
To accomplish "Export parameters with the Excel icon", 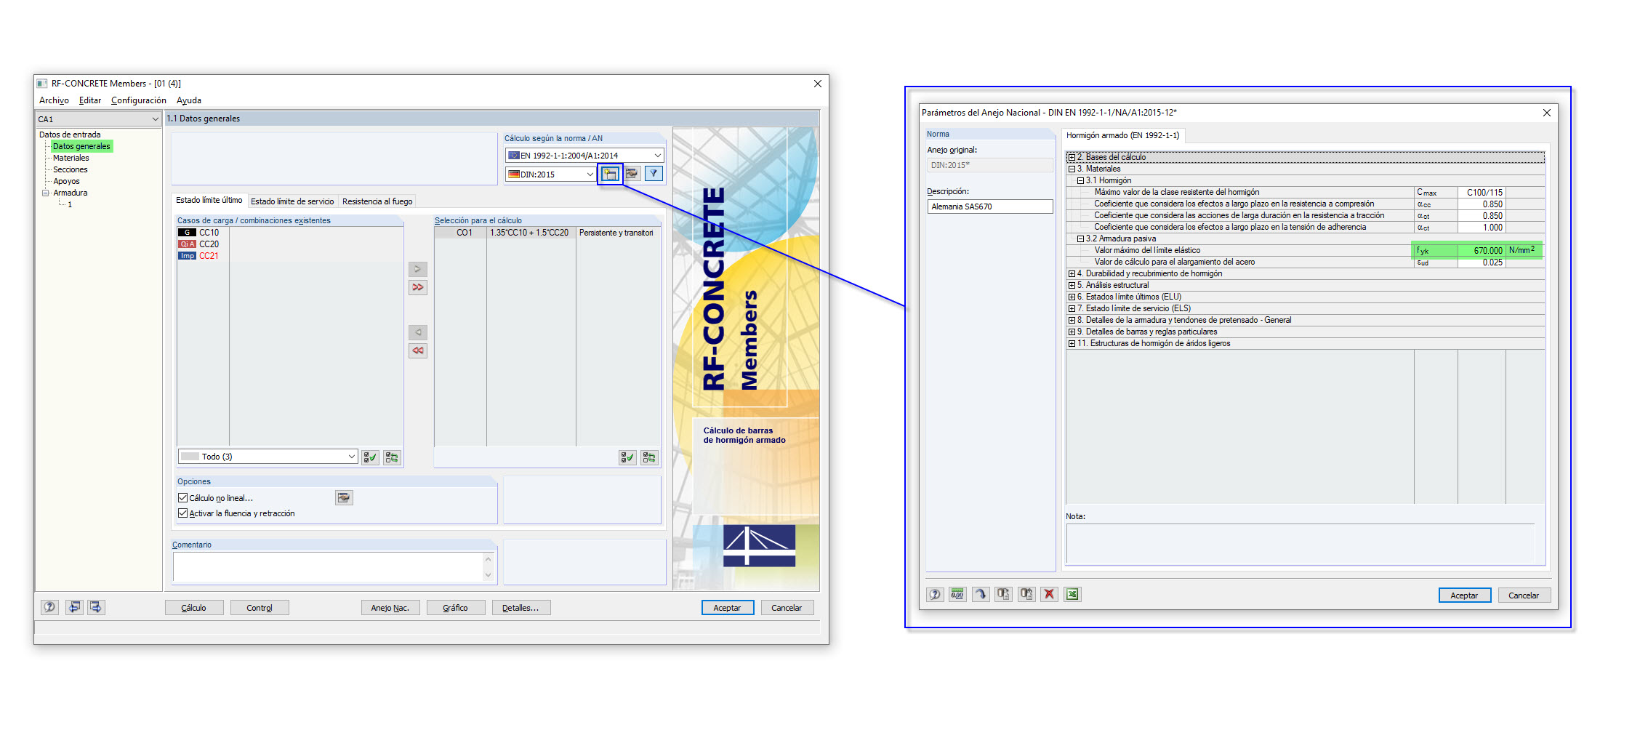I will [1072, 594].
